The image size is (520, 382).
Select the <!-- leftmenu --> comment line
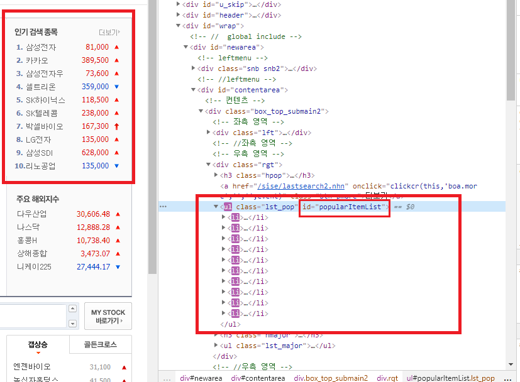(233, 58)
